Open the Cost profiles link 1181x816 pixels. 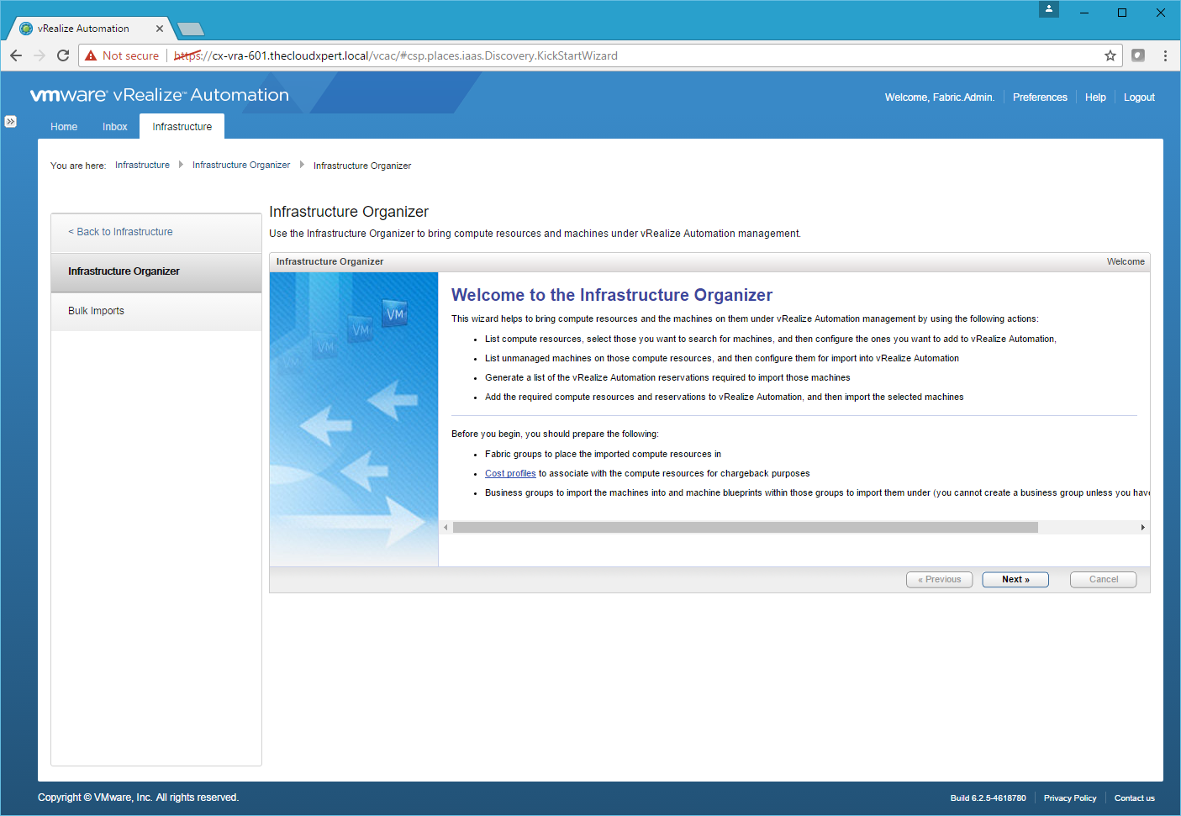coord(510,474)
